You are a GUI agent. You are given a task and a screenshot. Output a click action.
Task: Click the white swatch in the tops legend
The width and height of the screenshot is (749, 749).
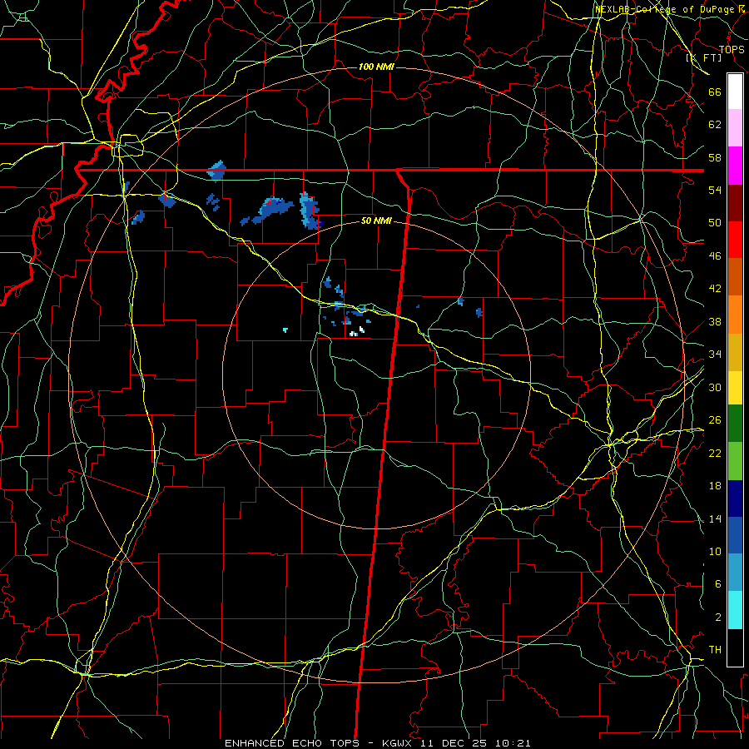point(735,92)
